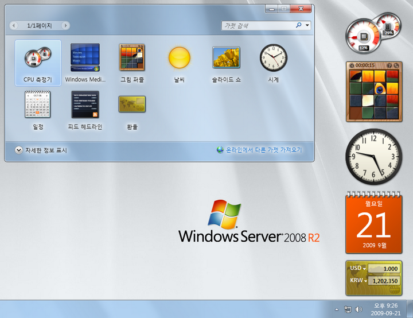Go to previous gadget page arrow

click(x=13, y=26)
